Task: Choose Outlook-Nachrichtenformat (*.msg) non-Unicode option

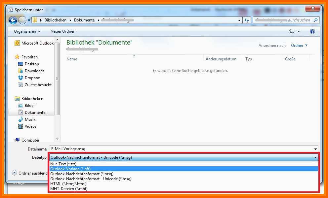Action: [184, 174]
